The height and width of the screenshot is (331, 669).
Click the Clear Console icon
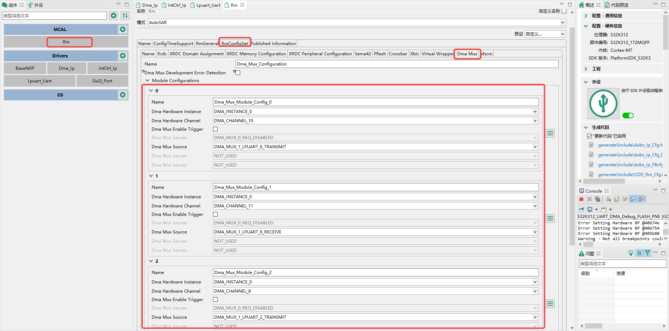coord(608,199)
